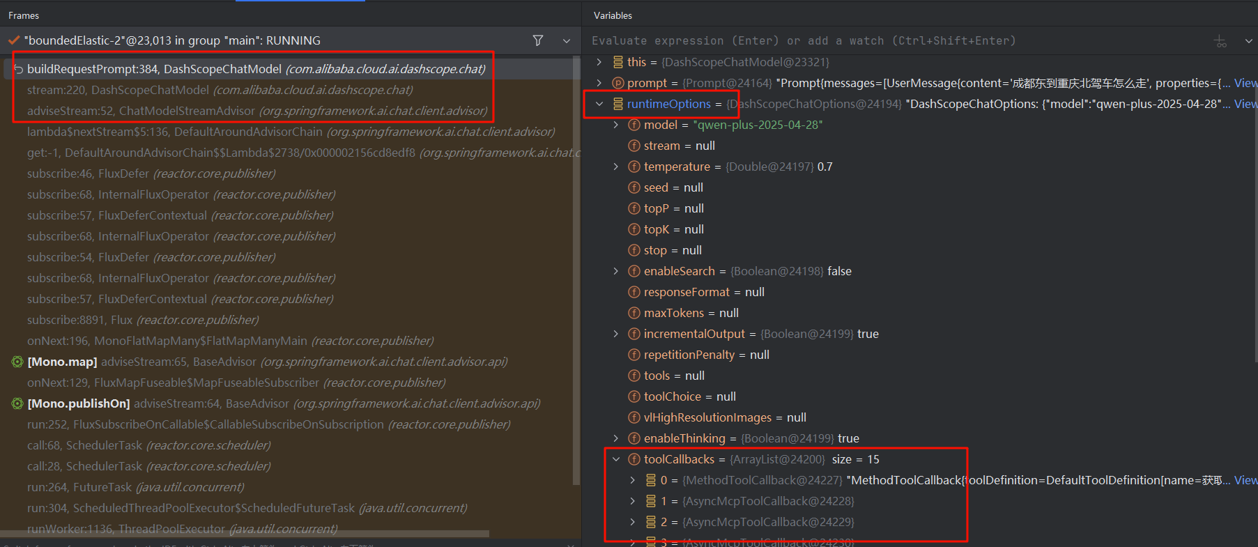This screenshot has width=1258, height=547.
Task: Expand the prompt variable node
Action: 599,83
